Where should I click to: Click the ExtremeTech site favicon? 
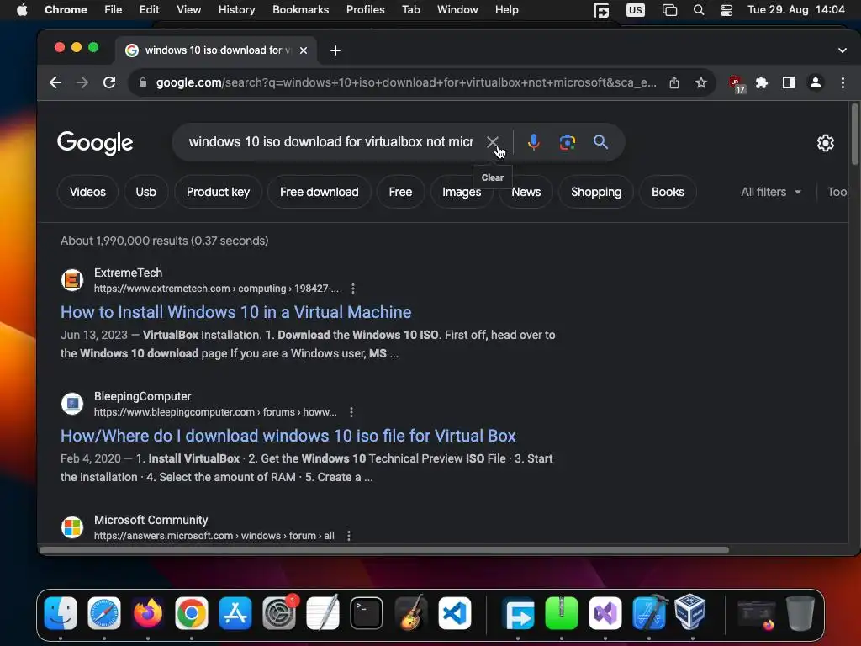(72, 280)
